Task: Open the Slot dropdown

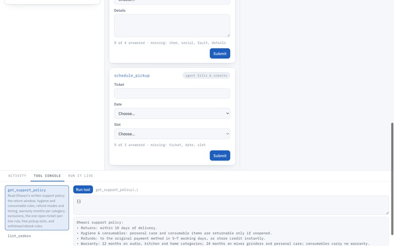Action: [172, 134]
